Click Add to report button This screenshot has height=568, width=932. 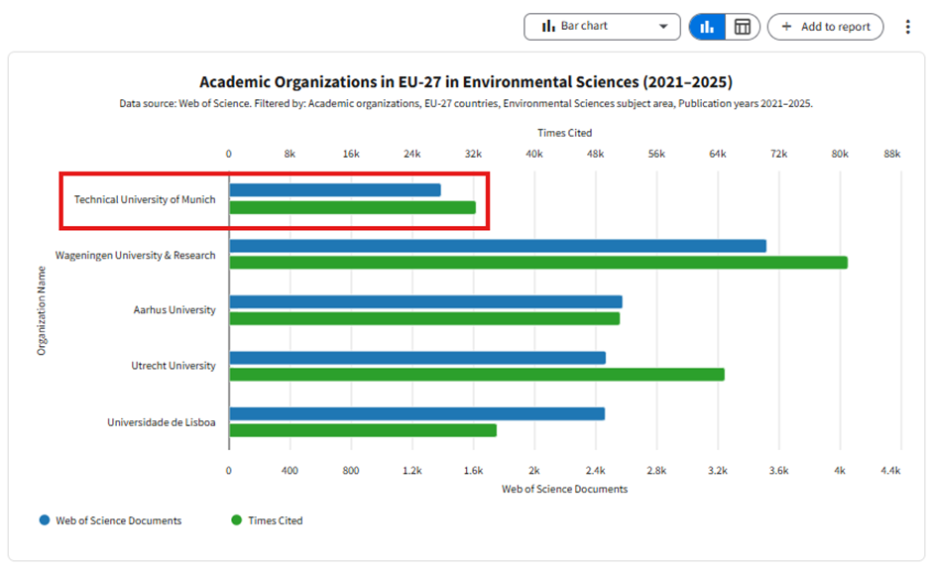pyautogui.click(x=825, y=27)
